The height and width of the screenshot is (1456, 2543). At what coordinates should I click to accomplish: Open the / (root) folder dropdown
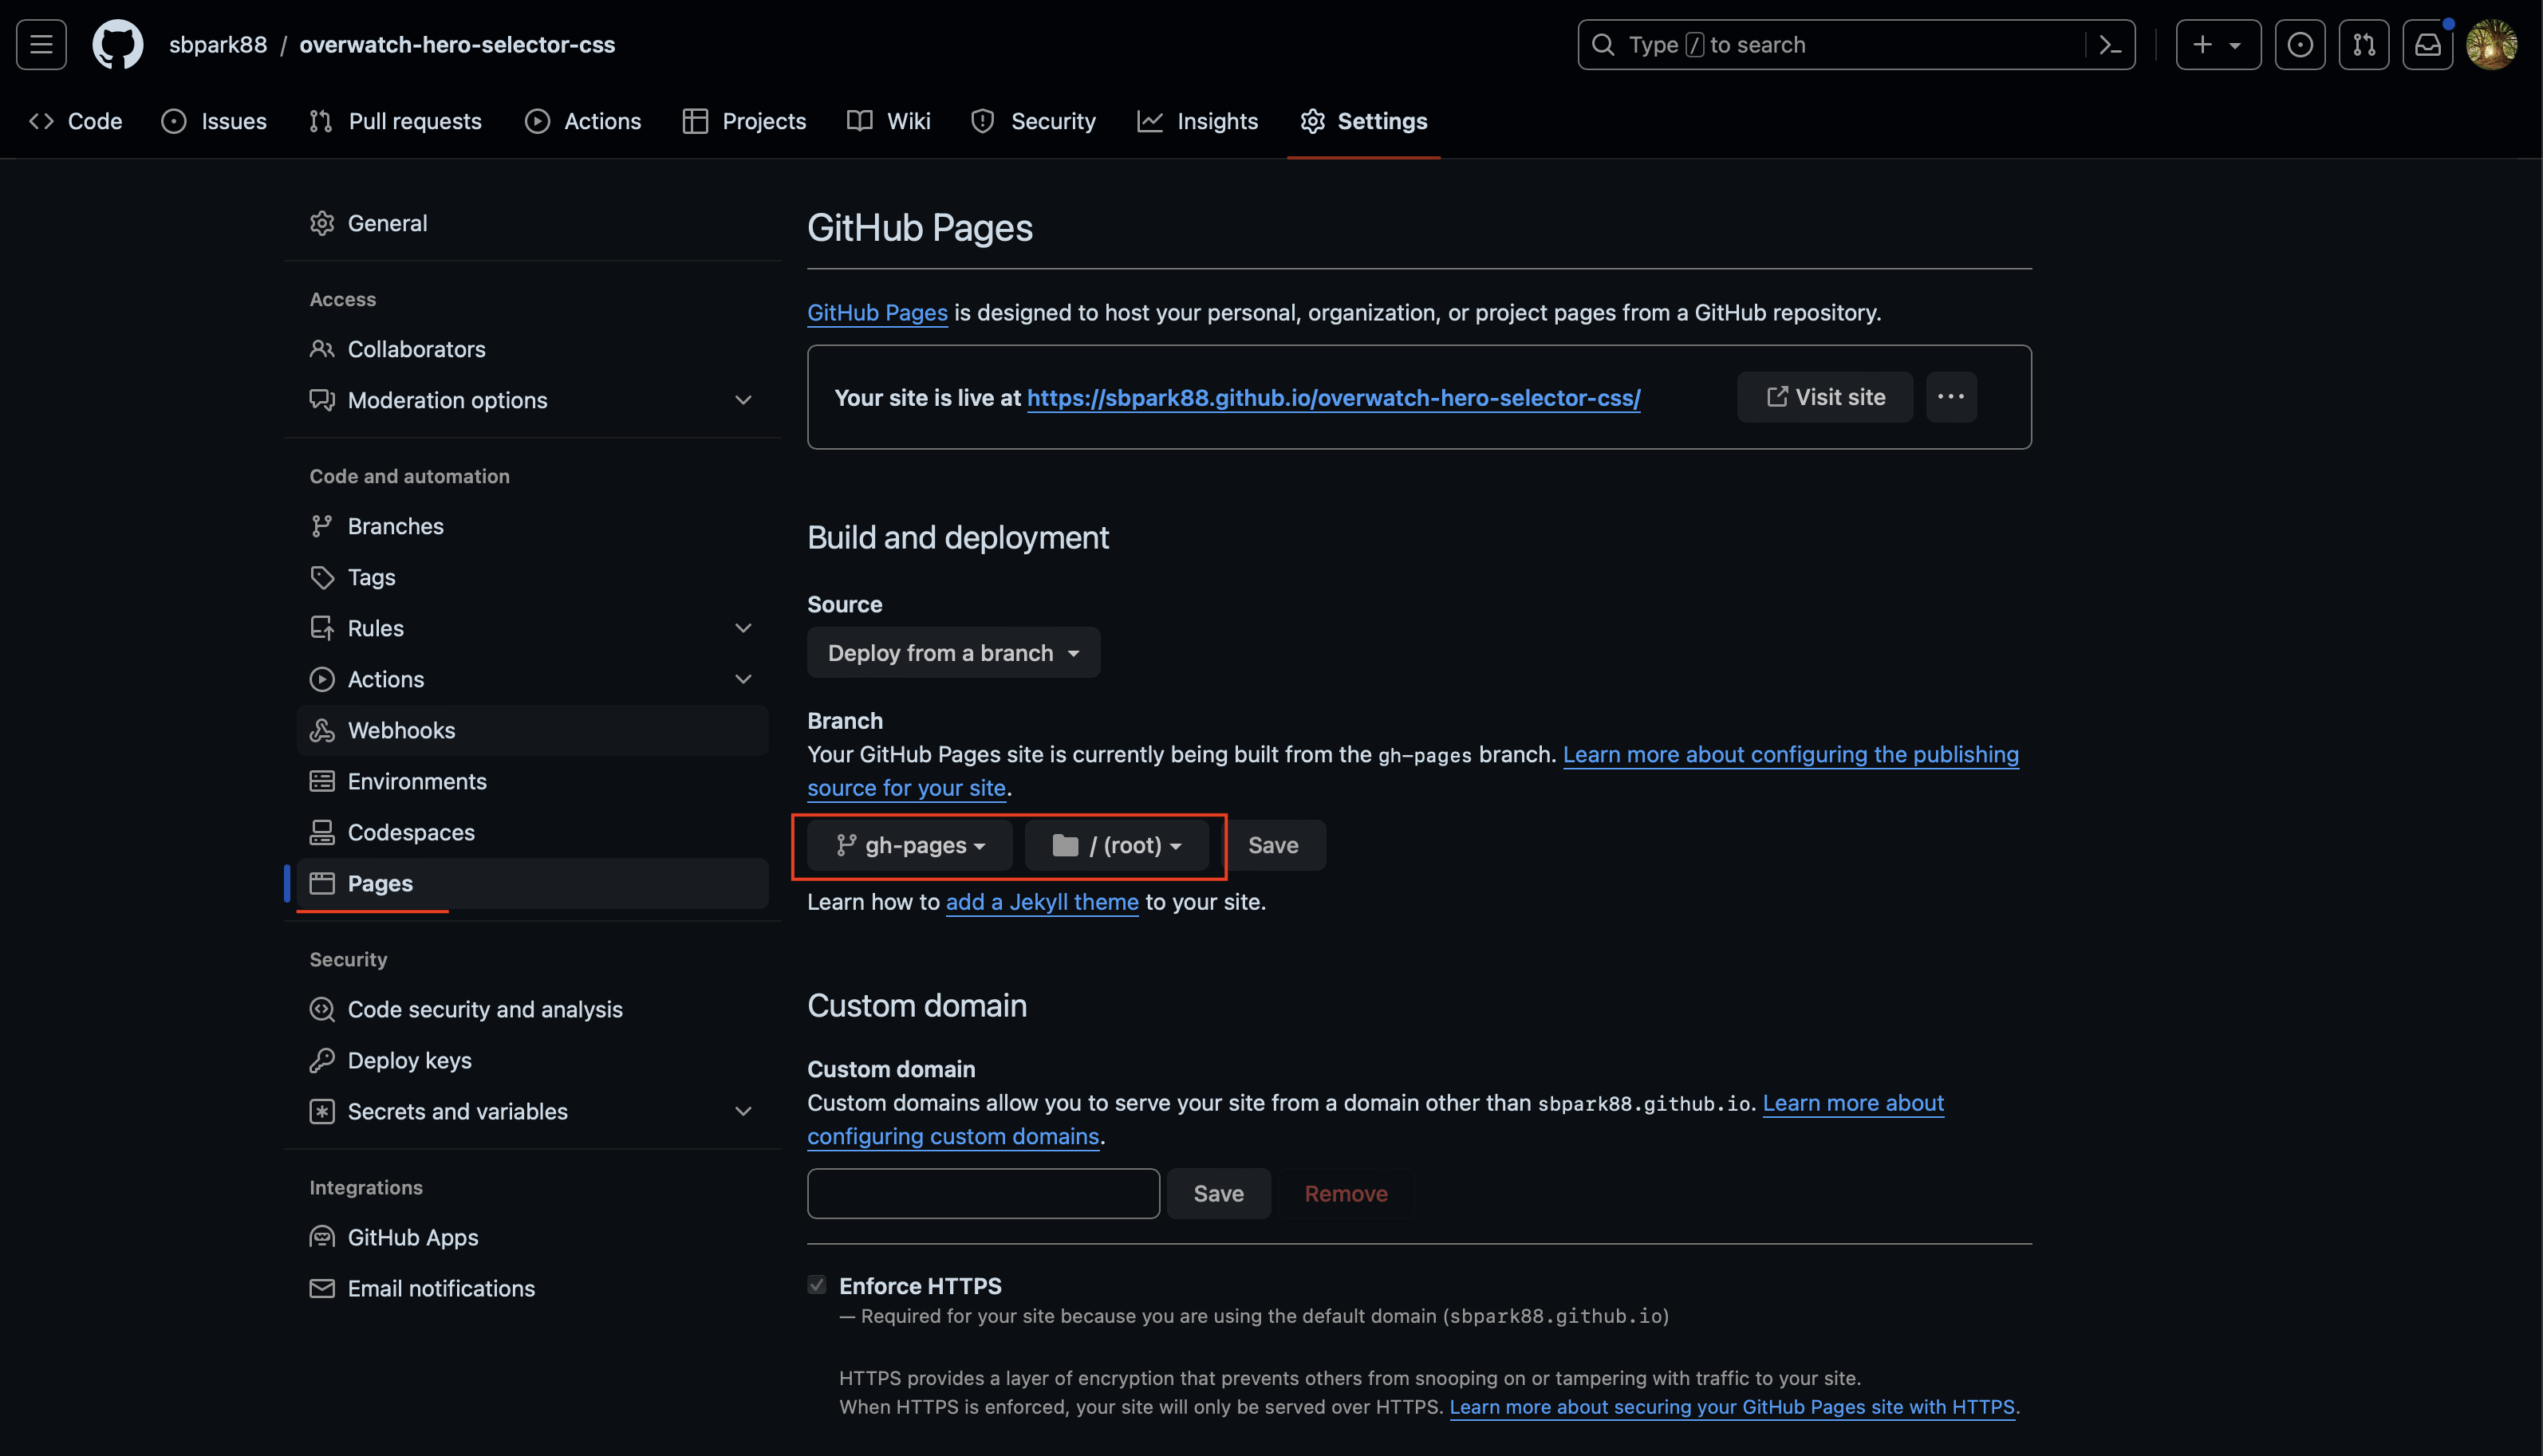click(x=1117, y=845)
